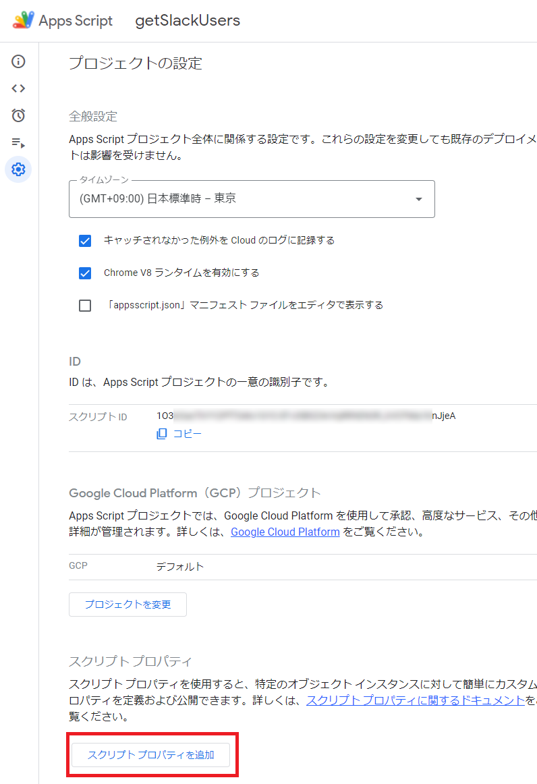
Task: Click the Apps Script logo
Action: coord(24,20)
